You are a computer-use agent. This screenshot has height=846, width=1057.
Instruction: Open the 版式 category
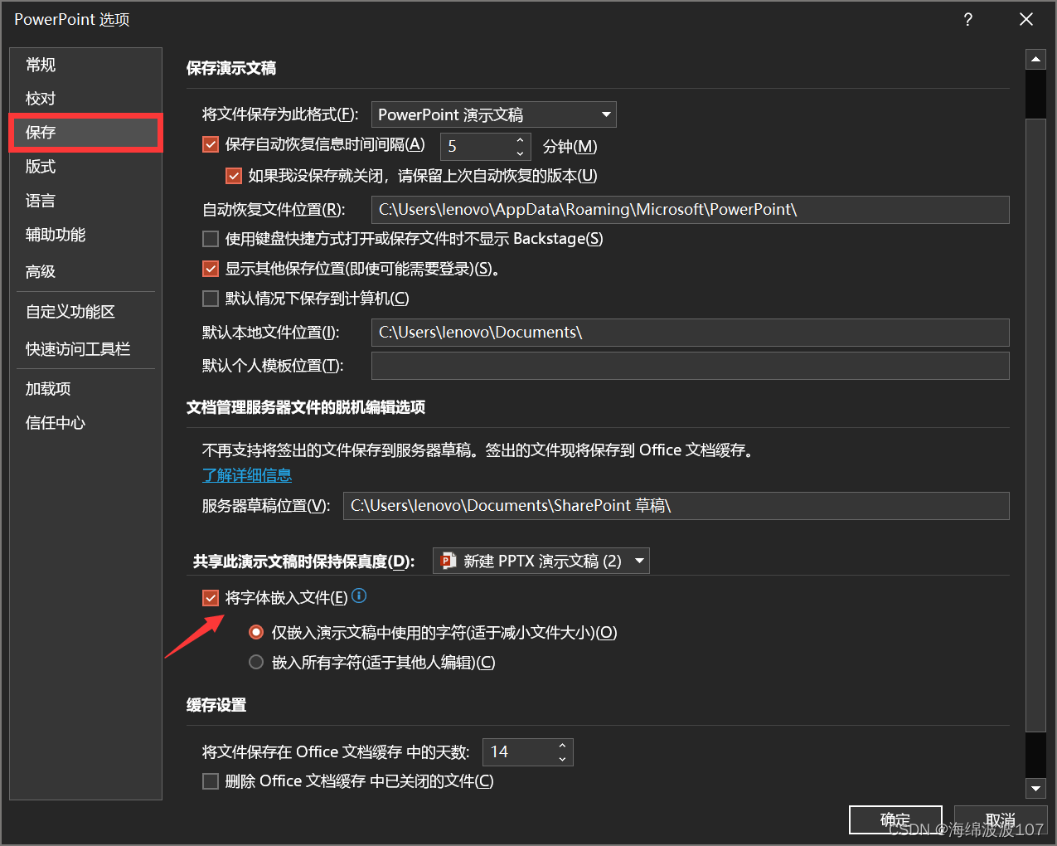(85, 167)
